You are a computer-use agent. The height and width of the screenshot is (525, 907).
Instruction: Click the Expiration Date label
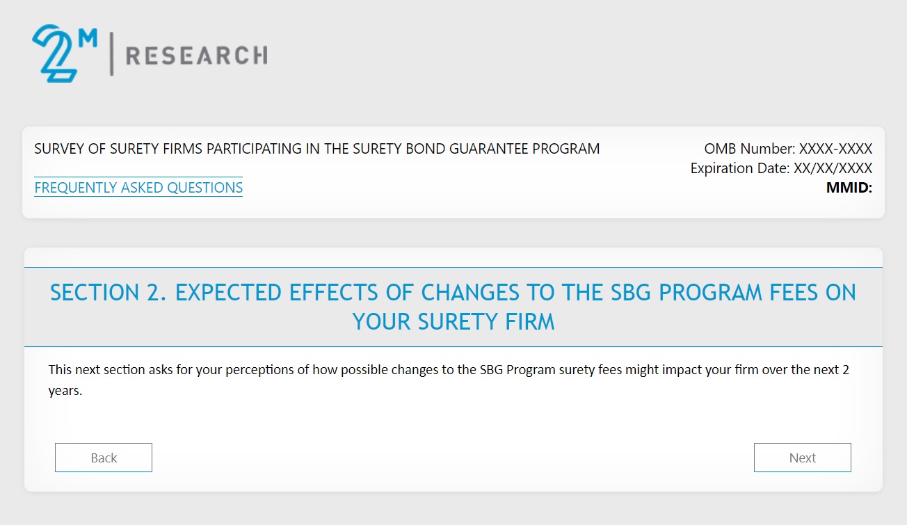click(740, 168)
